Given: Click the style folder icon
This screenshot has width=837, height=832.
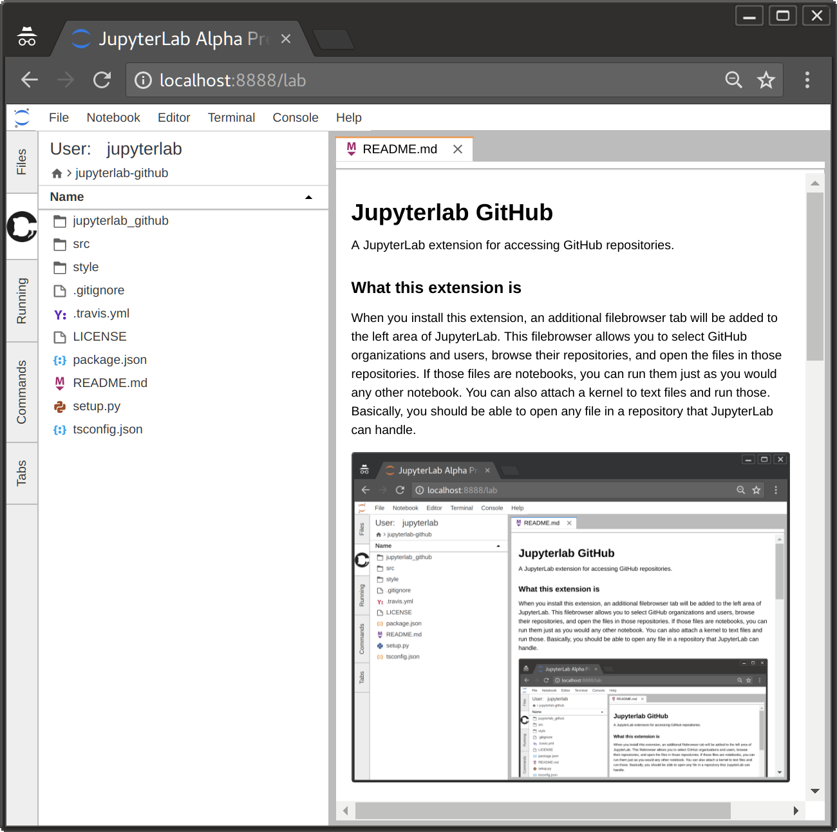Looking at the screenshot, I should [x=60, y=267].
